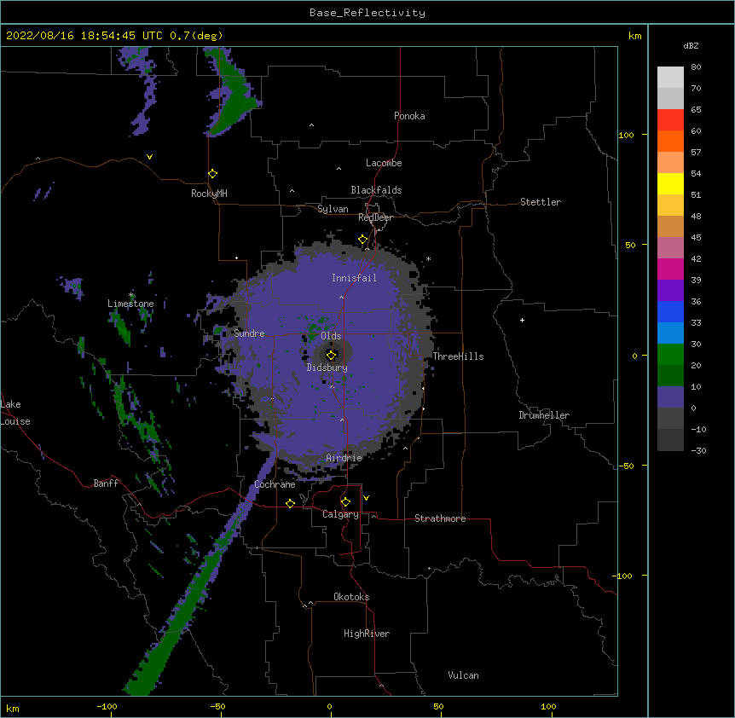Viewport: 735px width, 718px height.
Task: Click the HighRiver label
Action: (x=367, y=634)
